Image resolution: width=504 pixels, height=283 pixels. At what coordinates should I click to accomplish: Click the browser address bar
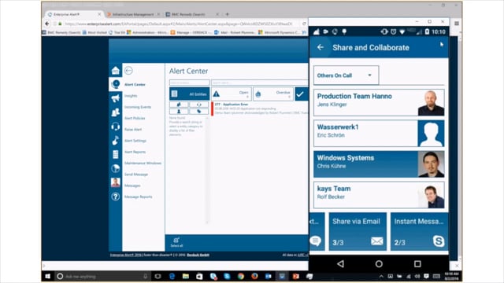pos(179,24)
